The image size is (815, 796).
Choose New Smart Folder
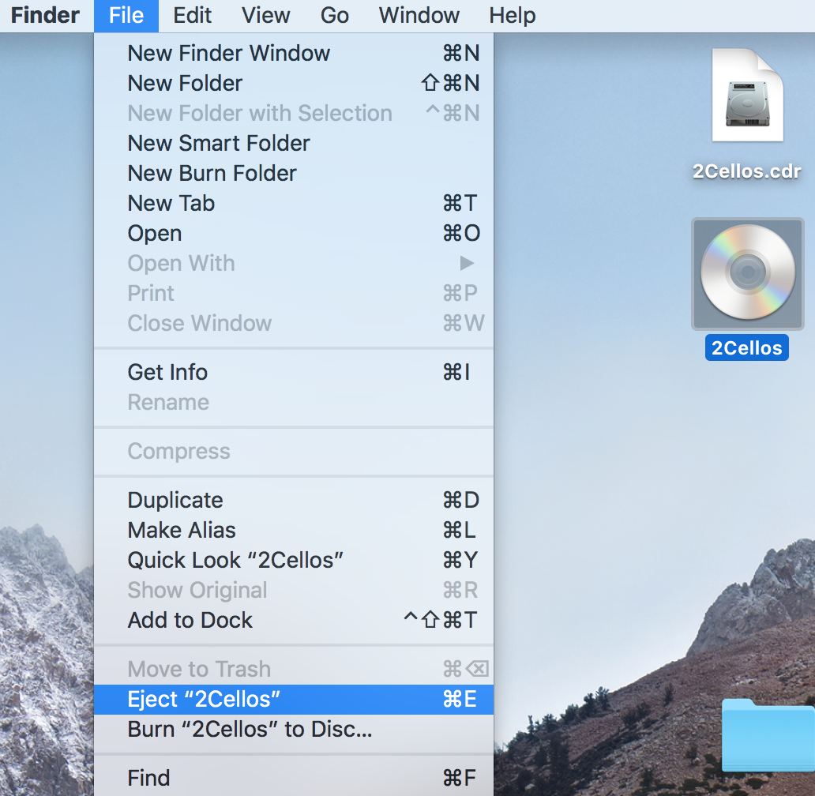(294, 144)
